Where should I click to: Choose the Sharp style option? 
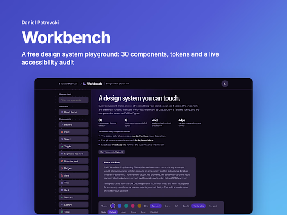tap(167, 206)
